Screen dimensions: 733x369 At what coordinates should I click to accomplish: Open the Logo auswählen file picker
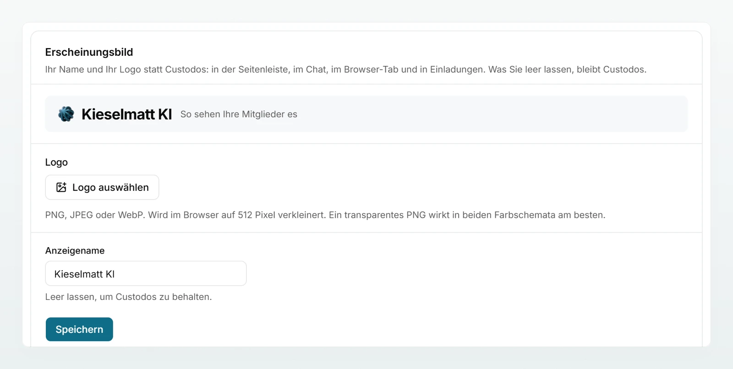pyautogui.click(x=102, y=187)
